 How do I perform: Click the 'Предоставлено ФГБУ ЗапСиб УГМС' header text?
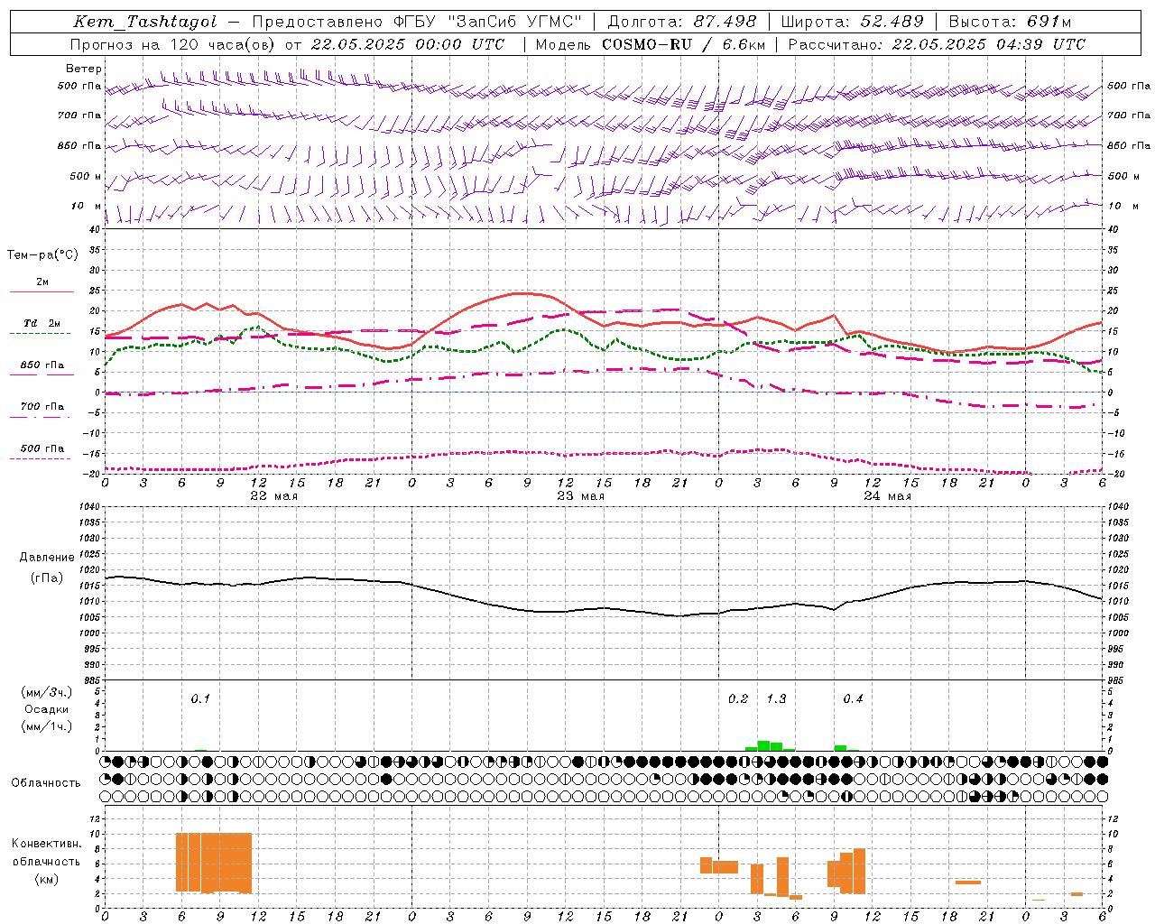coord(417,22)
